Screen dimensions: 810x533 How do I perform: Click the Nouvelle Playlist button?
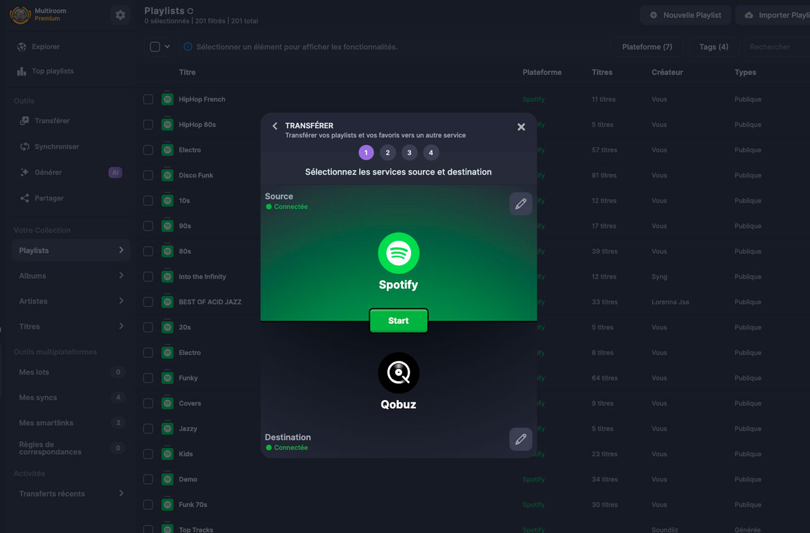click(x=685, y=15)
